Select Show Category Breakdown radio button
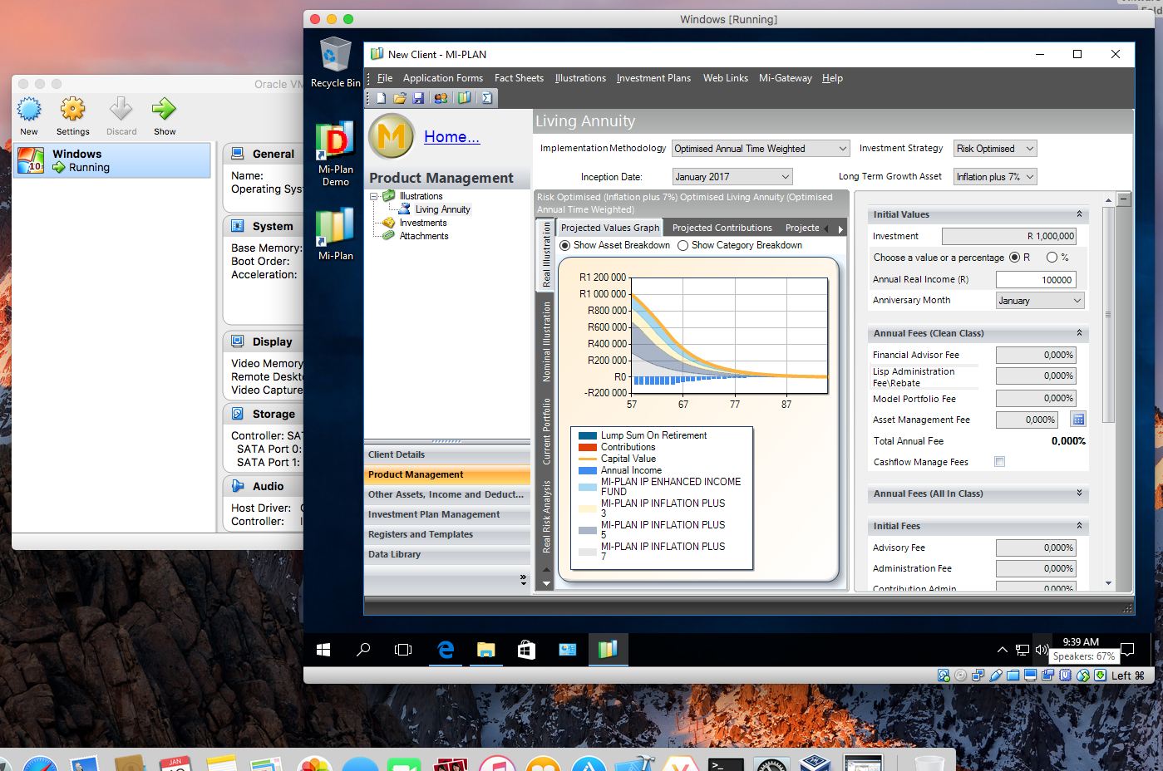Screen dimensions: 1163x771 tap(683, 245)
